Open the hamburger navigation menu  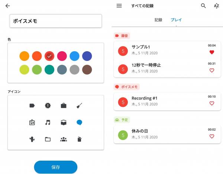point(119,6)
